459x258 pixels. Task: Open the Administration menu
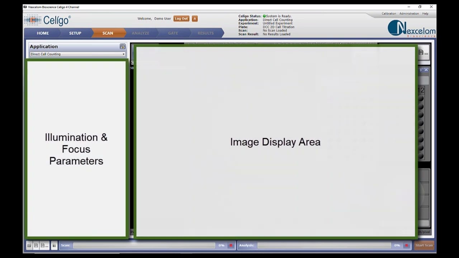click(409, 14)
